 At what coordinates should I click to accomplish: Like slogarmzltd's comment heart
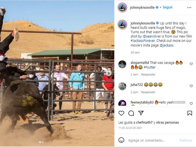tap(191, 64)
